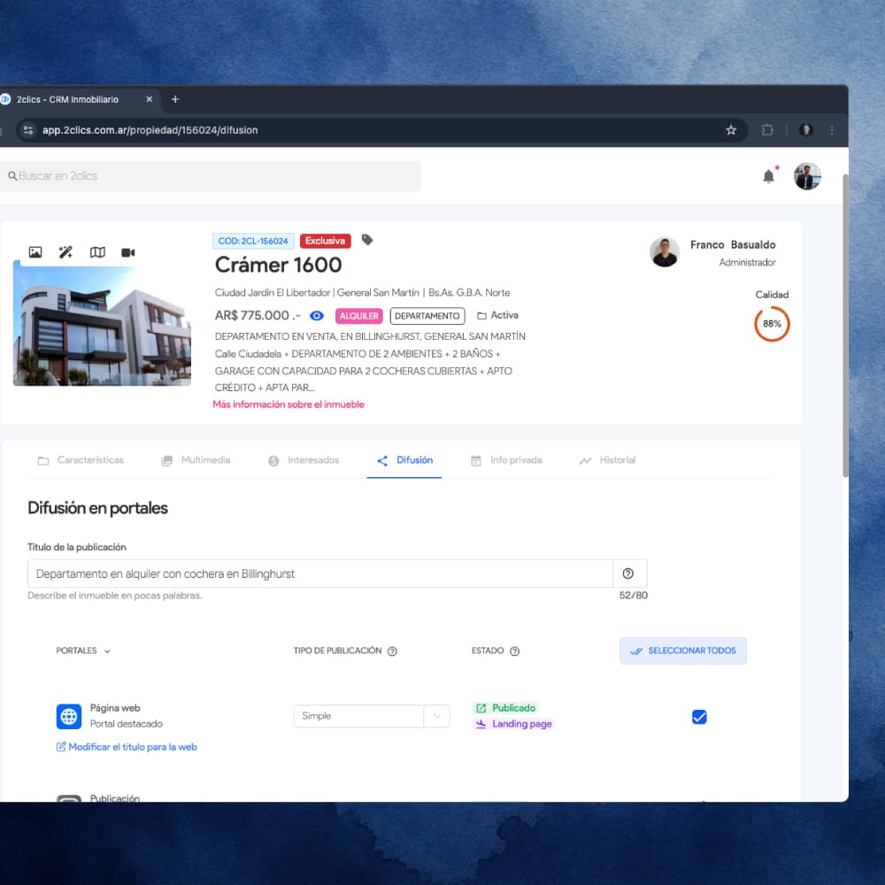Click the help icon next to Estado
Screen dimensions: 885x885
click(514, 650)
